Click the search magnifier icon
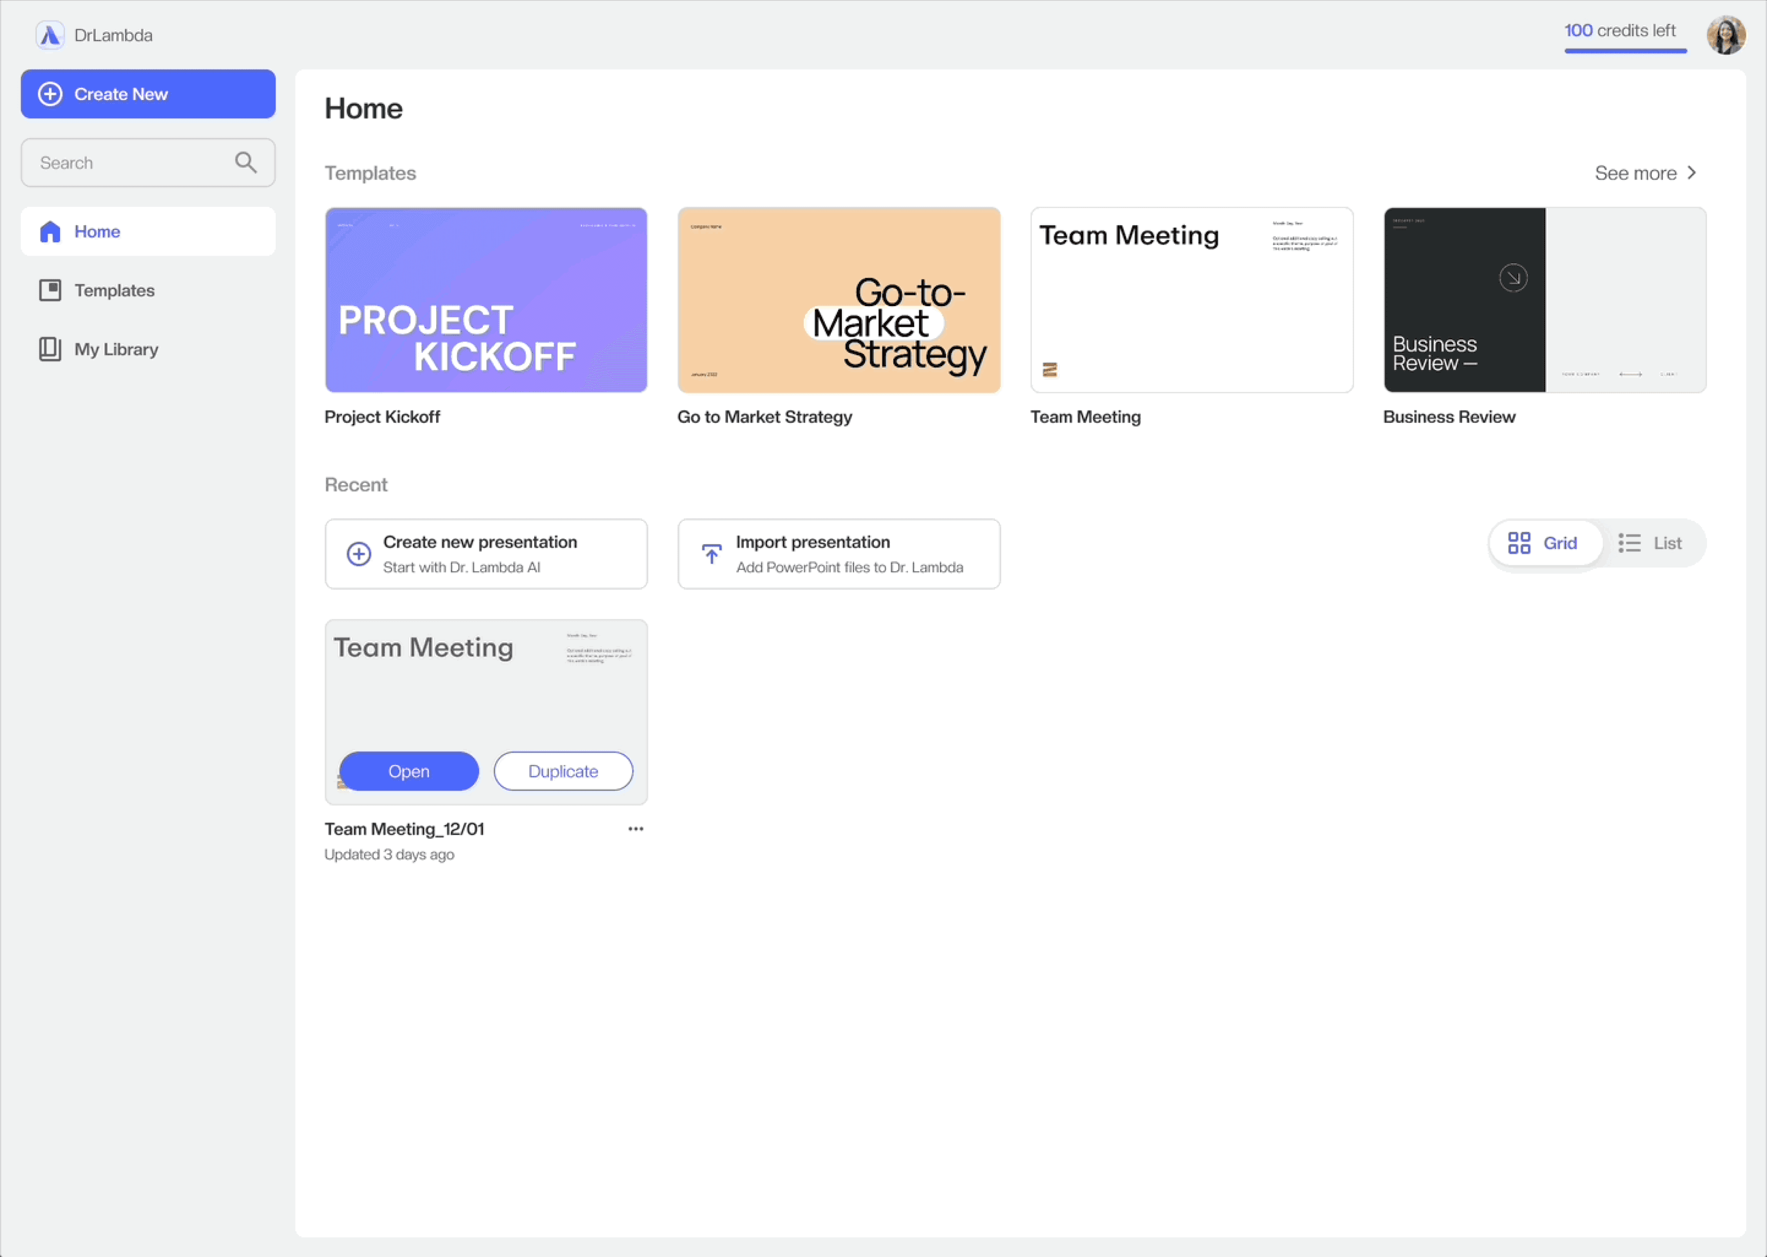1767x1257 pixels. pyautogui.click(x=245, y=162)
